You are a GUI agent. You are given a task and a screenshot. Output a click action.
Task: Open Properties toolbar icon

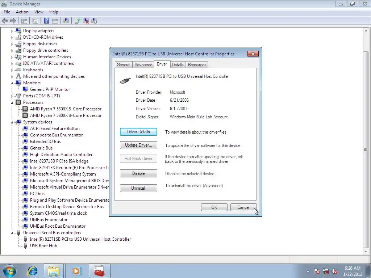click(35, 21)
